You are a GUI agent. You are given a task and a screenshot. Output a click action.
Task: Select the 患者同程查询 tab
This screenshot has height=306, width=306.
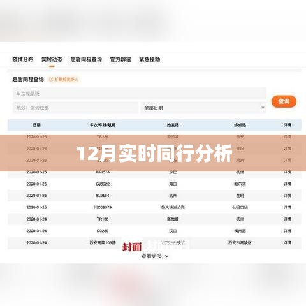(x=86, y=59)
